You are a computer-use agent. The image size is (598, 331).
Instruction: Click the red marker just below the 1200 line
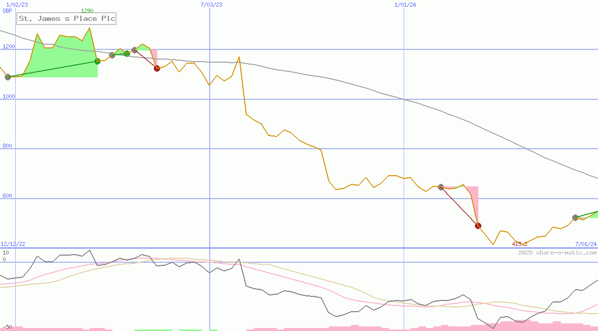click(157, 68)
